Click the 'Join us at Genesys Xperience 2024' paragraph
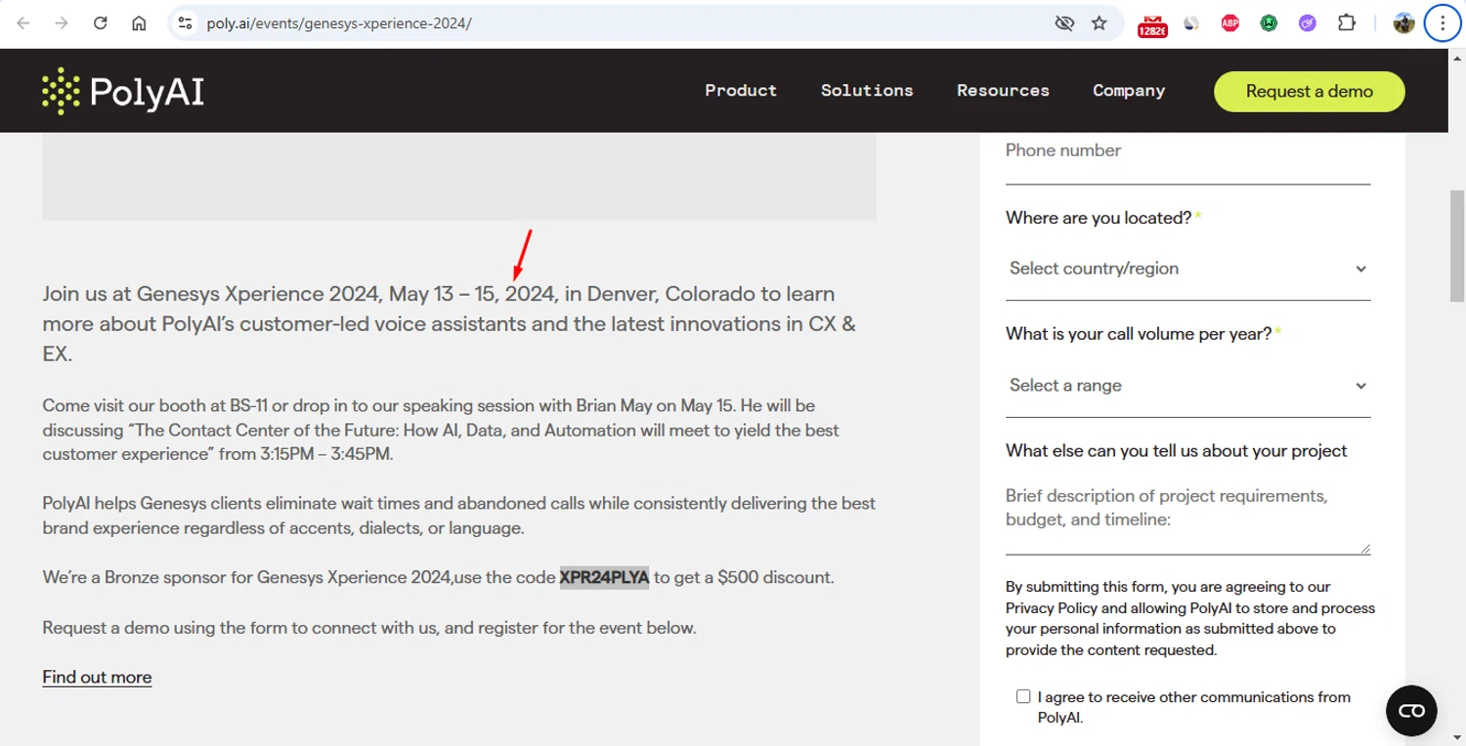1466x746 pixels. 450,323
